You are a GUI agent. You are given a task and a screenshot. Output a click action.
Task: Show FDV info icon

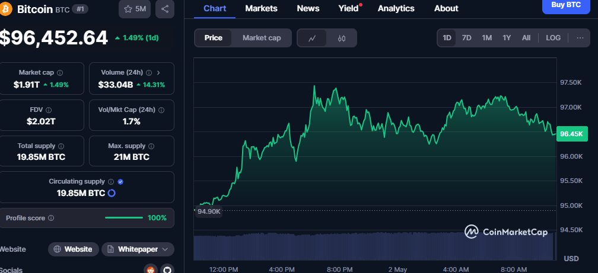[49, 110]
